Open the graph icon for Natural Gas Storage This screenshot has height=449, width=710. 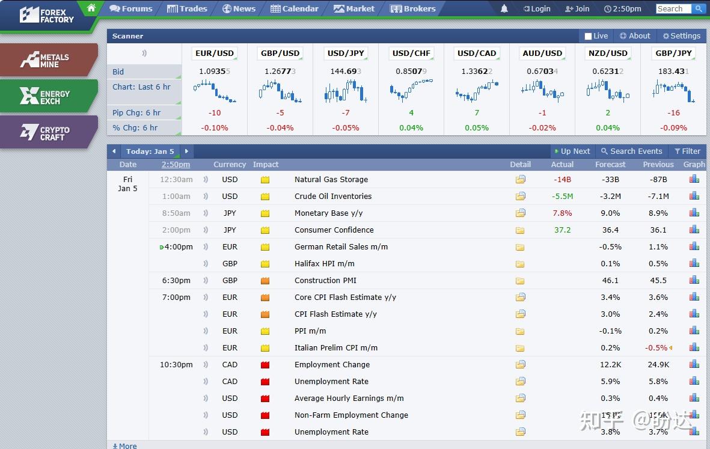pyautogui.click(x=694, y=179)
